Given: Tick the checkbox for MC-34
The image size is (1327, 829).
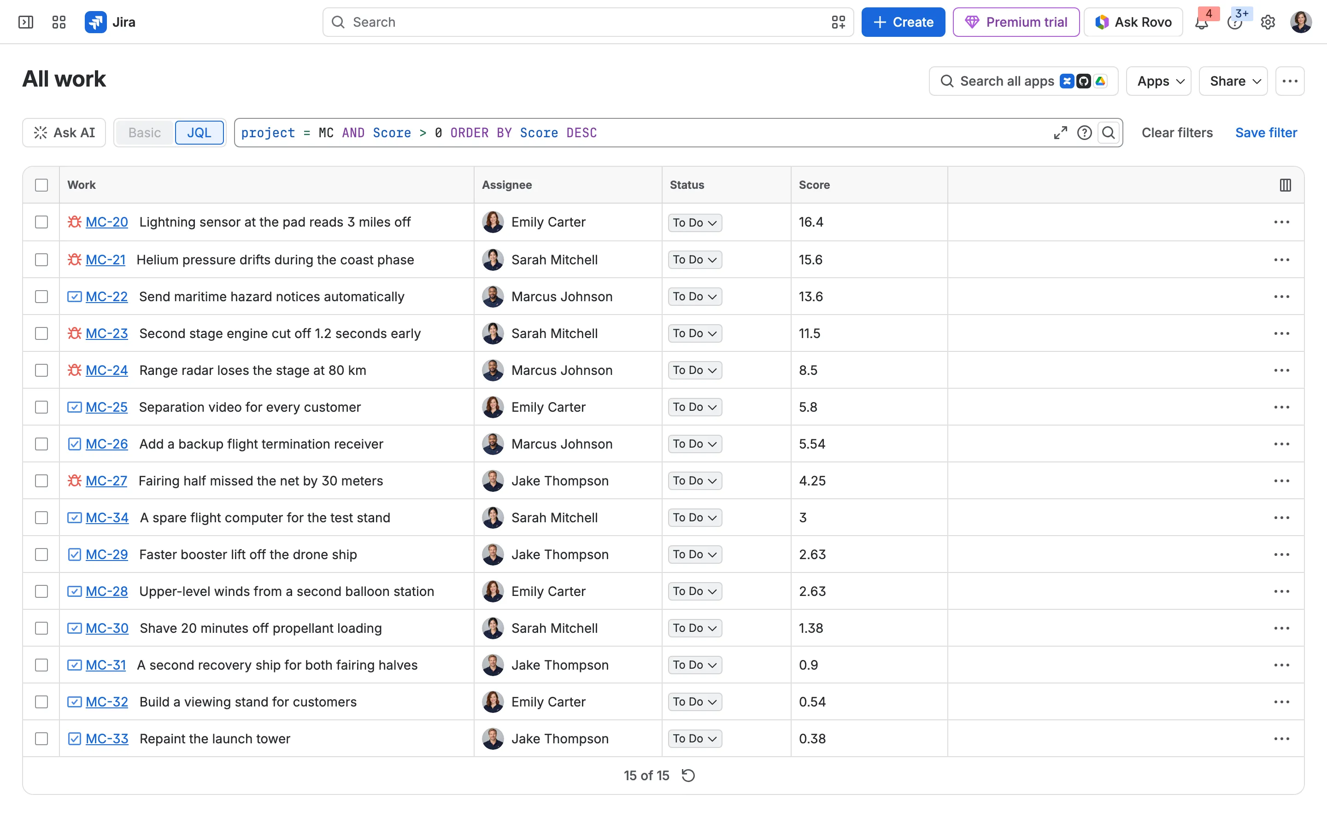Looking at the screenshot, I should tap(41, 518).
